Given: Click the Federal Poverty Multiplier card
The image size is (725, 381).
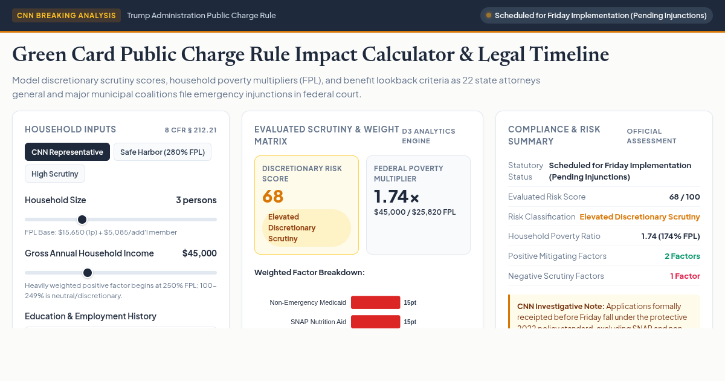Looking at the screenshot, I should 418,205.
